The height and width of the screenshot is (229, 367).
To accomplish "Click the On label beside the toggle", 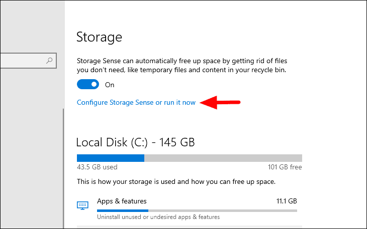I will 110,85.
